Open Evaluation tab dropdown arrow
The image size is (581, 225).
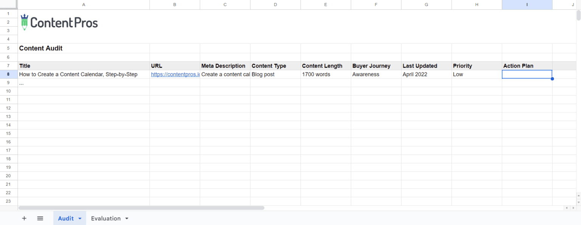[x=127, y=219]
